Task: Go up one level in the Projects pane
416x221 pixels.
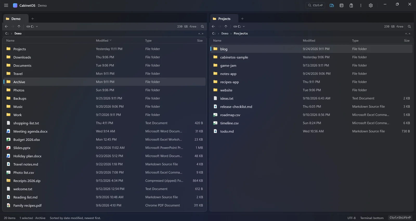Action: [226, 27]
